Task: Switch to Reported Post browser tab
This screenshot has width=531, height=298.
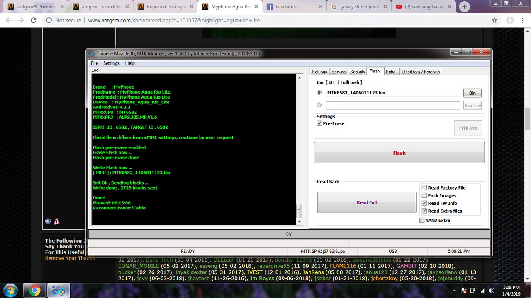Action: point(164,7)
